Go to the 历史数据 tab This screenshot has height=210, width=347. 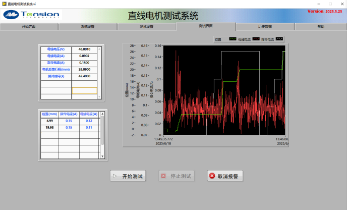(264, 26)
